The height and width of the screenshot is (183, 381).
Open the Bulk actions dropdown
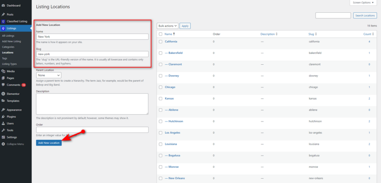(x=168, y=26)
